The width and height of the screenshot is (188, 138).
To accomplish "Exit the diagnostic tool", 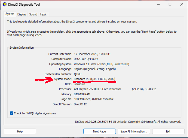I will [x=168, y=132].
